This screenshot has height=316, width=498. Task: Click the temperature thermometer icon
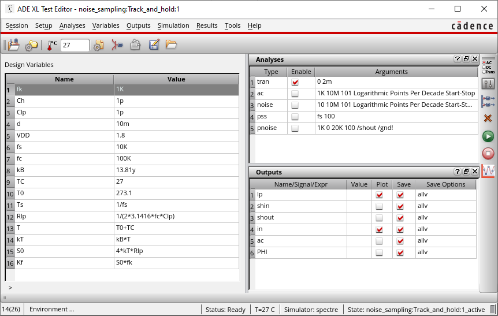pos(52,45)
